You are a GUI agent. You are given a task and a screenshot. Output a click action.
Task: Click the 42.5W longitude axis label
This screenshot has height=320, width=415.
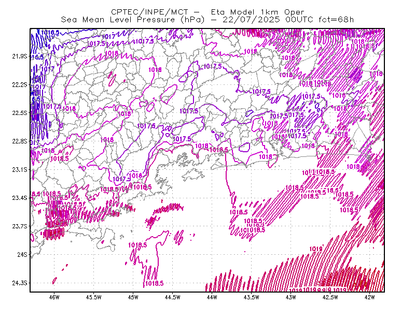[x=330, y=297]
